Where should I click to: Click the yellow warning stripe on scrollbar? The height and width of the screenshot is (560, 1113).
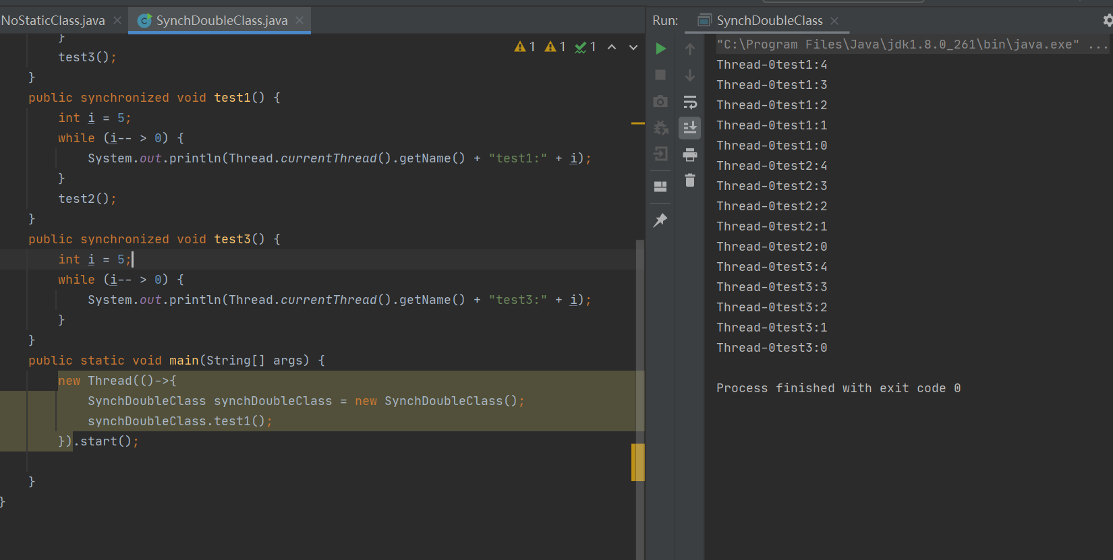(x=638, y=123)
